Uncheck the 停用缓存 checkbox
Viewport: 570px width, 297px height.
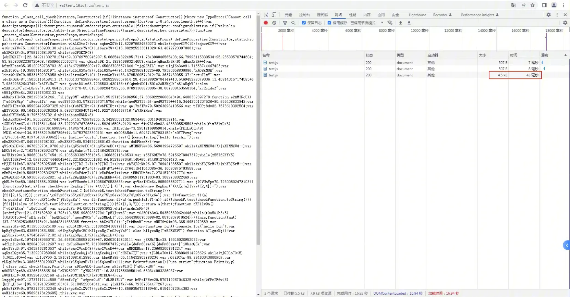[x=329, y=23]
